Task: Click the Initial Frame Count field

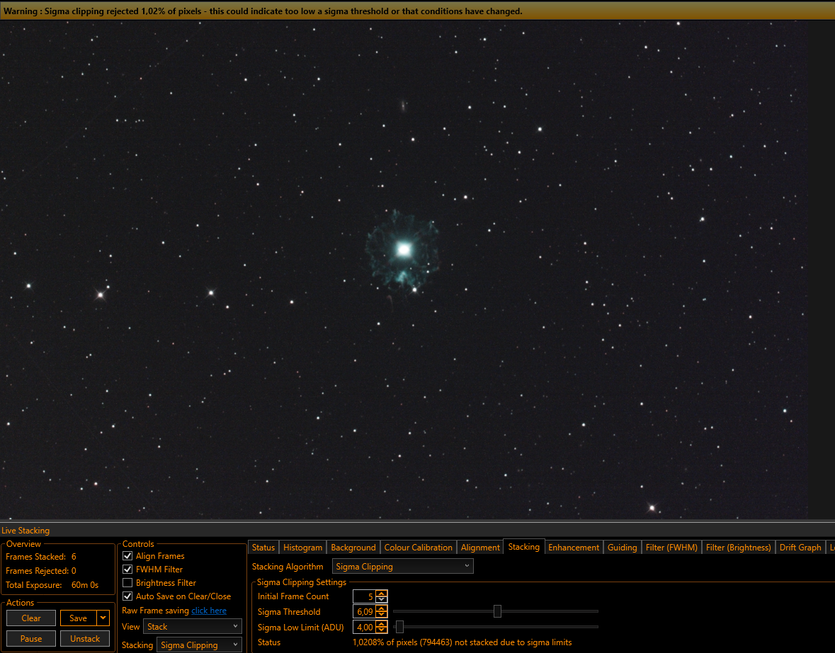Action: click(x=364, y=596)
